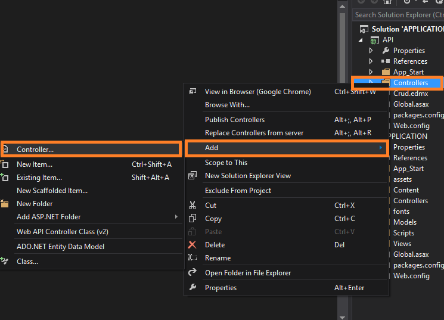Image resolution: width=444 pixels, height=320 pixels.
Task: Click the API project globe icon
Action: tap(375, 40)
